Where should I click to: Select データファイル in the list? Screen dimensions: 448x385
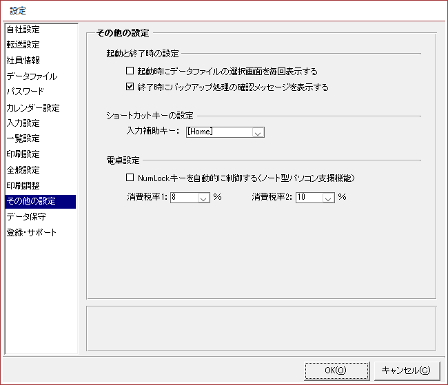(32, 76)
